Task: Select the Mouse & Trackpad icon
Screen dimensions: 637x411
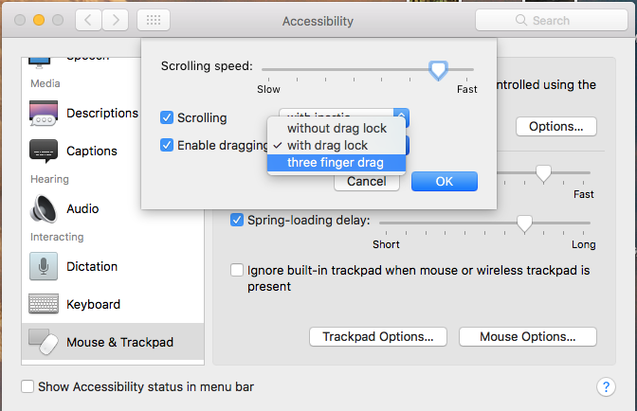Action: (44, 342)
